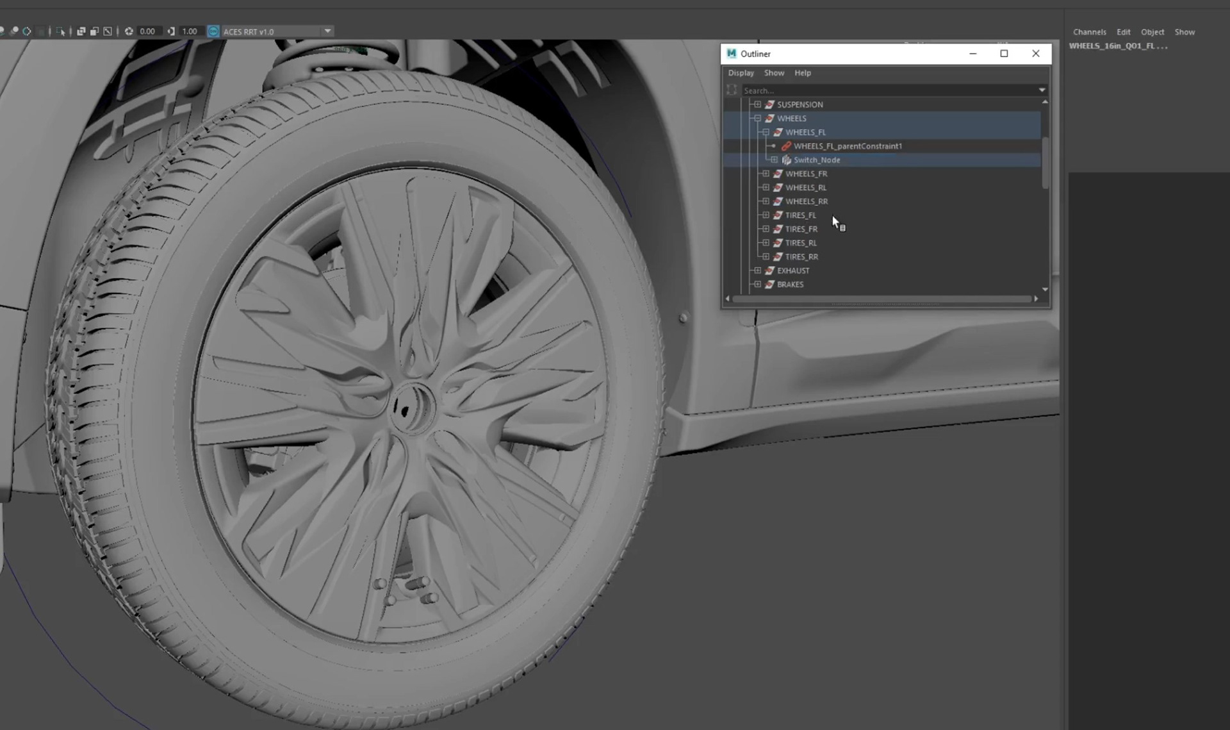This screenshot has width=1230, height=730.
Task: Click the XRay joints toolbar icon
Action: (108, 31)
